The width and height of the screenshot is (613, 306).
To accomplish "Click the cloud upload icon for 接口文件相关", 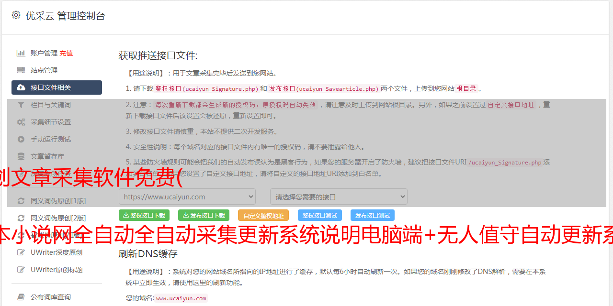I will click(x=21, y=87).
